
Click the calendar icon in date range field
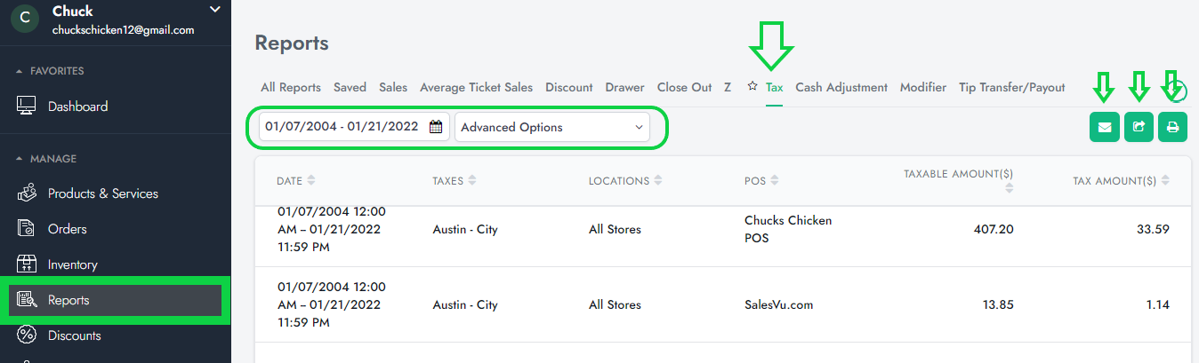click(436, 127)
